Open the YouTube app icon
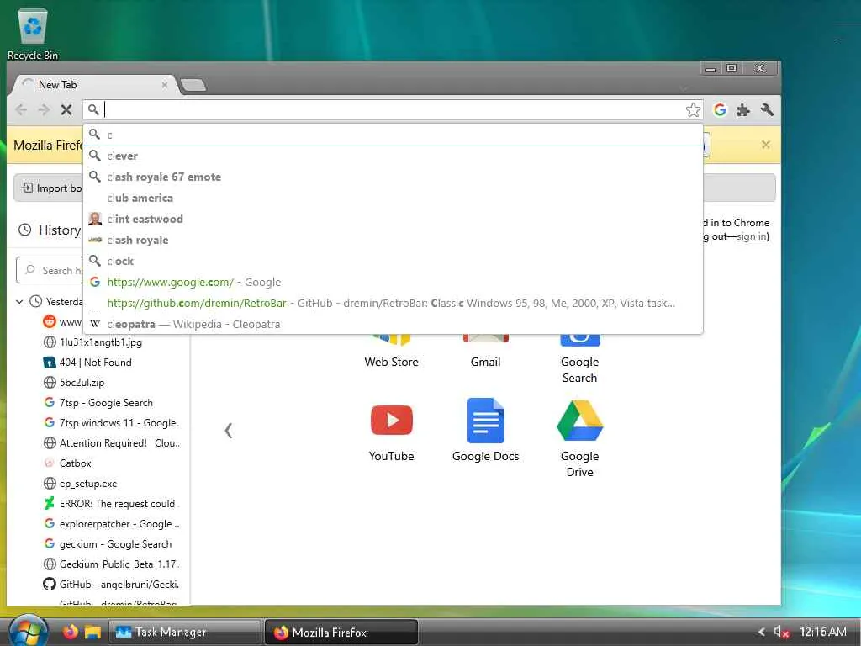 click(x=392, y=421)
